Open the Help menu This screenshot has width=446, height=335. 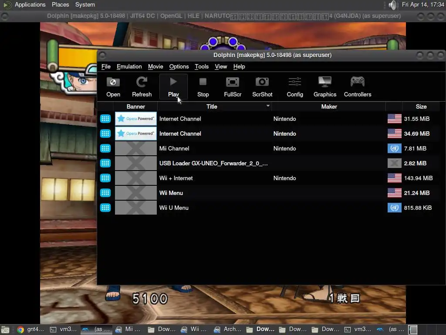click(x=239, y=66)
